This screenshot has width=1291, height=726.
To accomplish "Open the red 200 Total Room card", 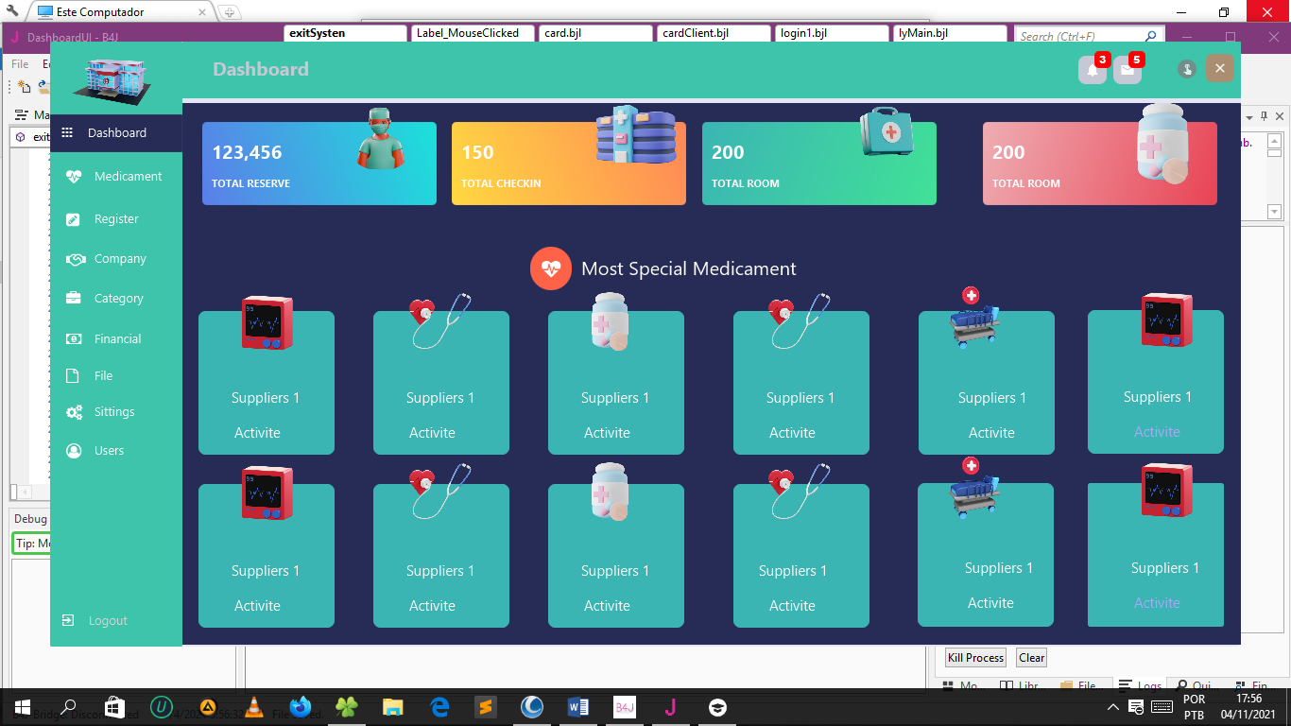I will [1100, 164].
